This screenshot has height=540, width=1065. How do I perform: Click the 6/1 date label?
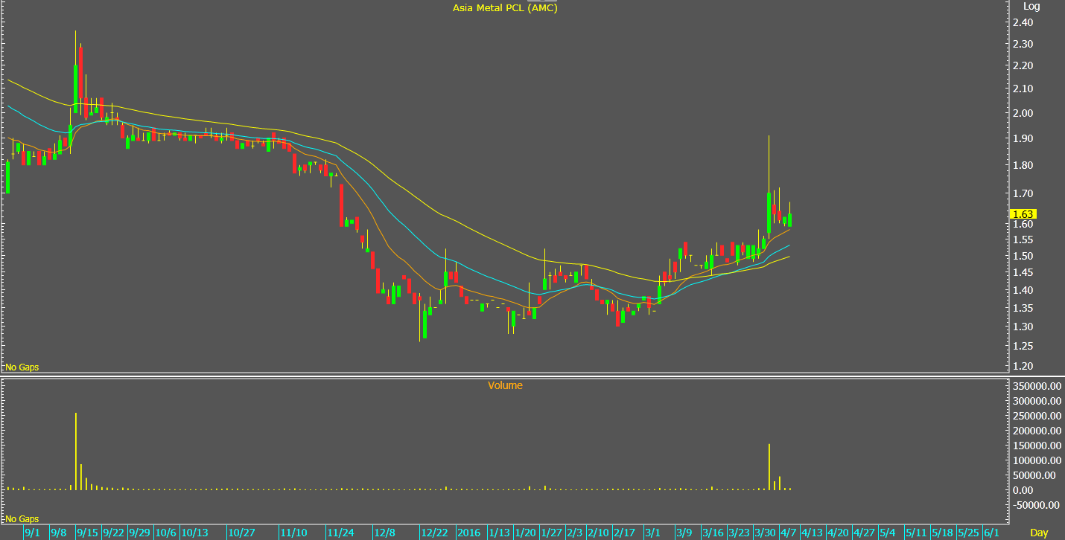[991, 533]
